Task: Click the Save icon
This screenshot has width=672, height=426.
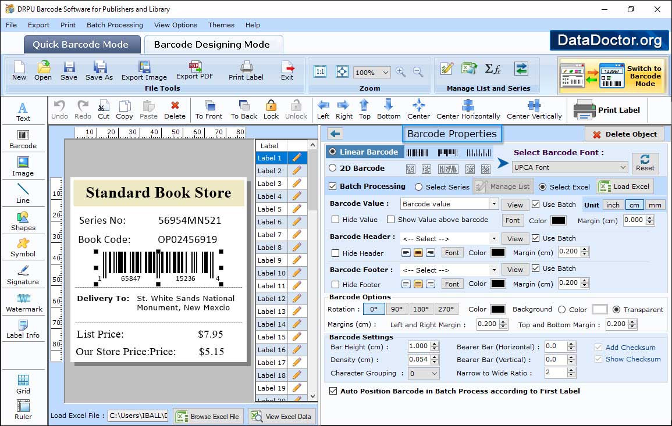Action: point(69,71)
